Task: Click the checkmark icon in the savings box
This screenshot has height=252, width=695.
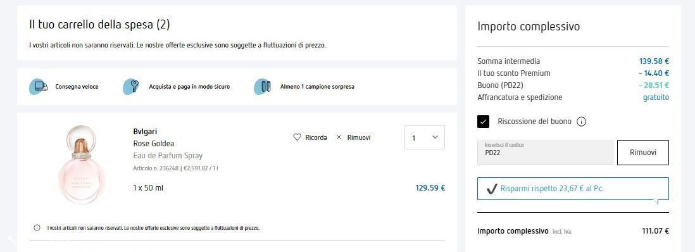Action: [x=492, y=189]
